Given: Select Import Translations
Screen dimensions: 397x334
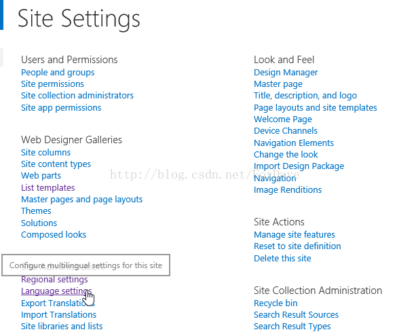Looking at the screenshot, I should [59, 315].
